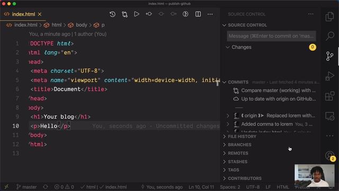Screen dimensions: 339x191
Task: Open the Run and Debug view
Action: [x=329, y=76]
